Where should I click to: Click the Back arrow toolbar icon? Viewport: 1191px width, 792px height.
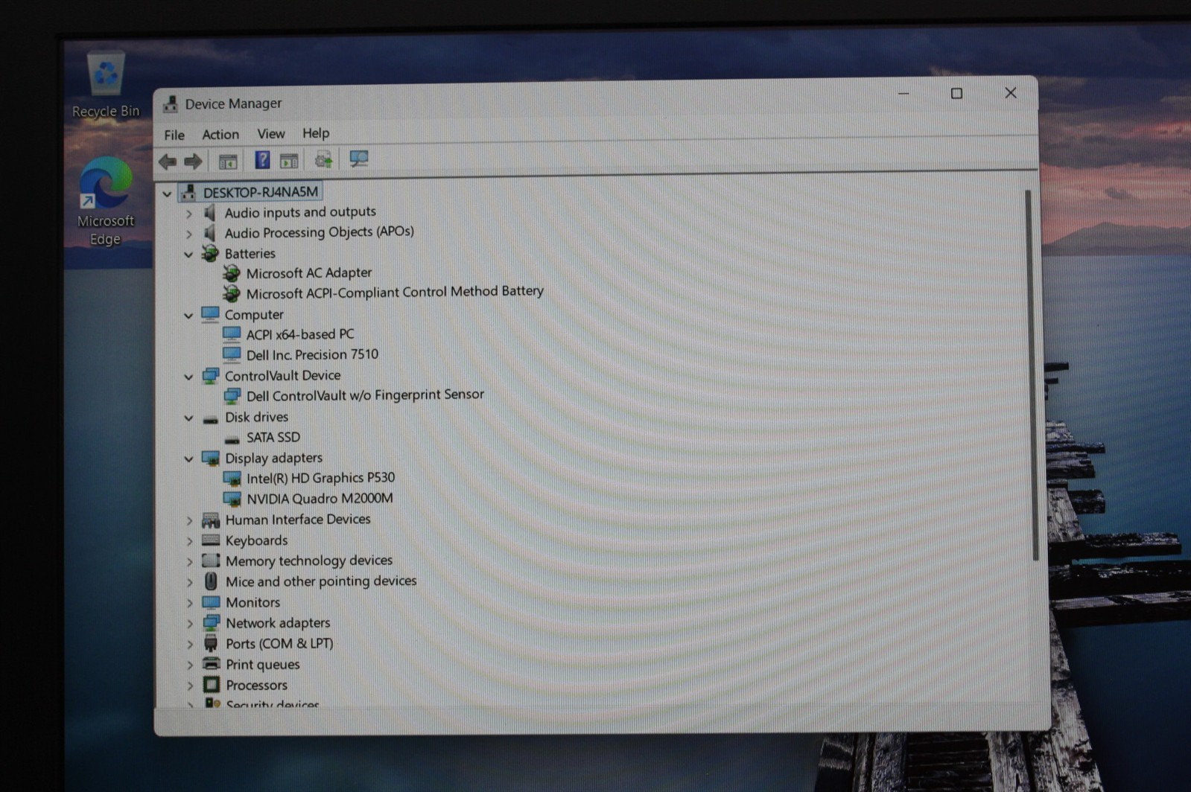pos(168,161)
